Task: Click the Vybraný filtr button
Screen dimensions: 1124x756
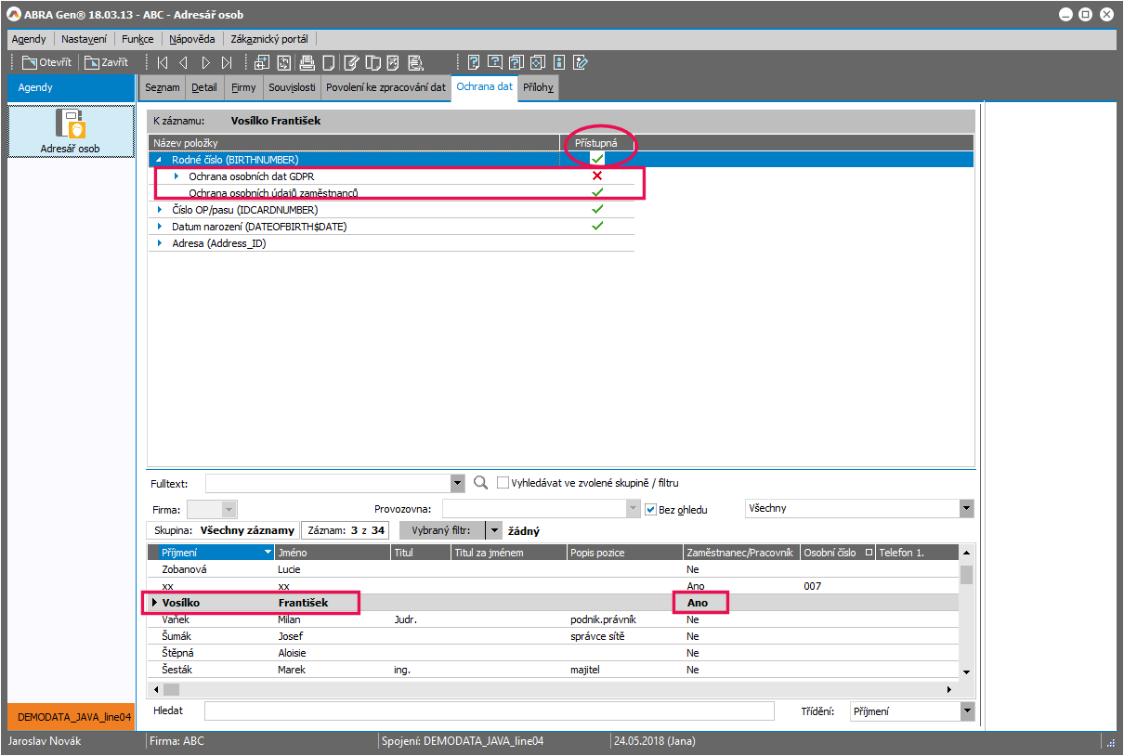Action: pyautogui.click(x=443, y=530)
